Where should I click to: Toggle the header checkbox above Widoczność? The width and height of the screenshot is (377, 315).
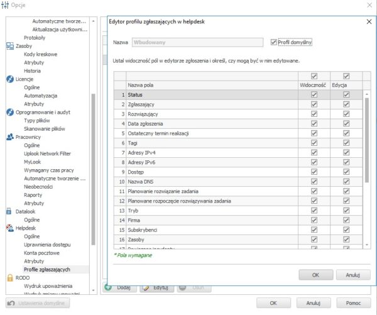[314, 76]
